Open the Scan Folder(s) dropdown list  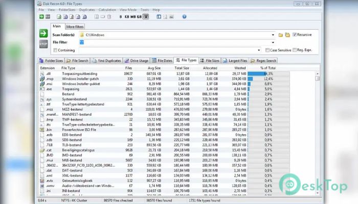(x=273, y=35)
